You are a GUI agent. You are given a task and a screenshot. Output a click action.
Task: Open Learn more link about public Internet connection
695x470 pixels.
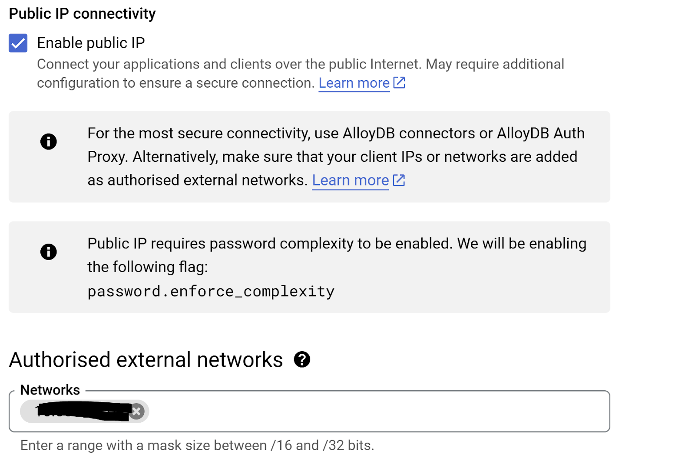[x=354, y=83]
